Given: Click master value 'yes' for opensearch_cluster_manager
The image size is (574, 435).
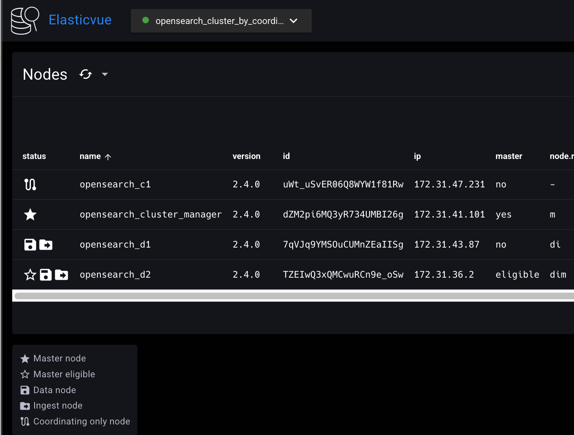Looking at the screenshot, I should [504, 215].
